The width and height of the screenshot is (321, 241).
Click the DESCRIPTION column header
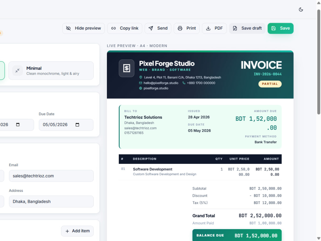click(144, 159)
